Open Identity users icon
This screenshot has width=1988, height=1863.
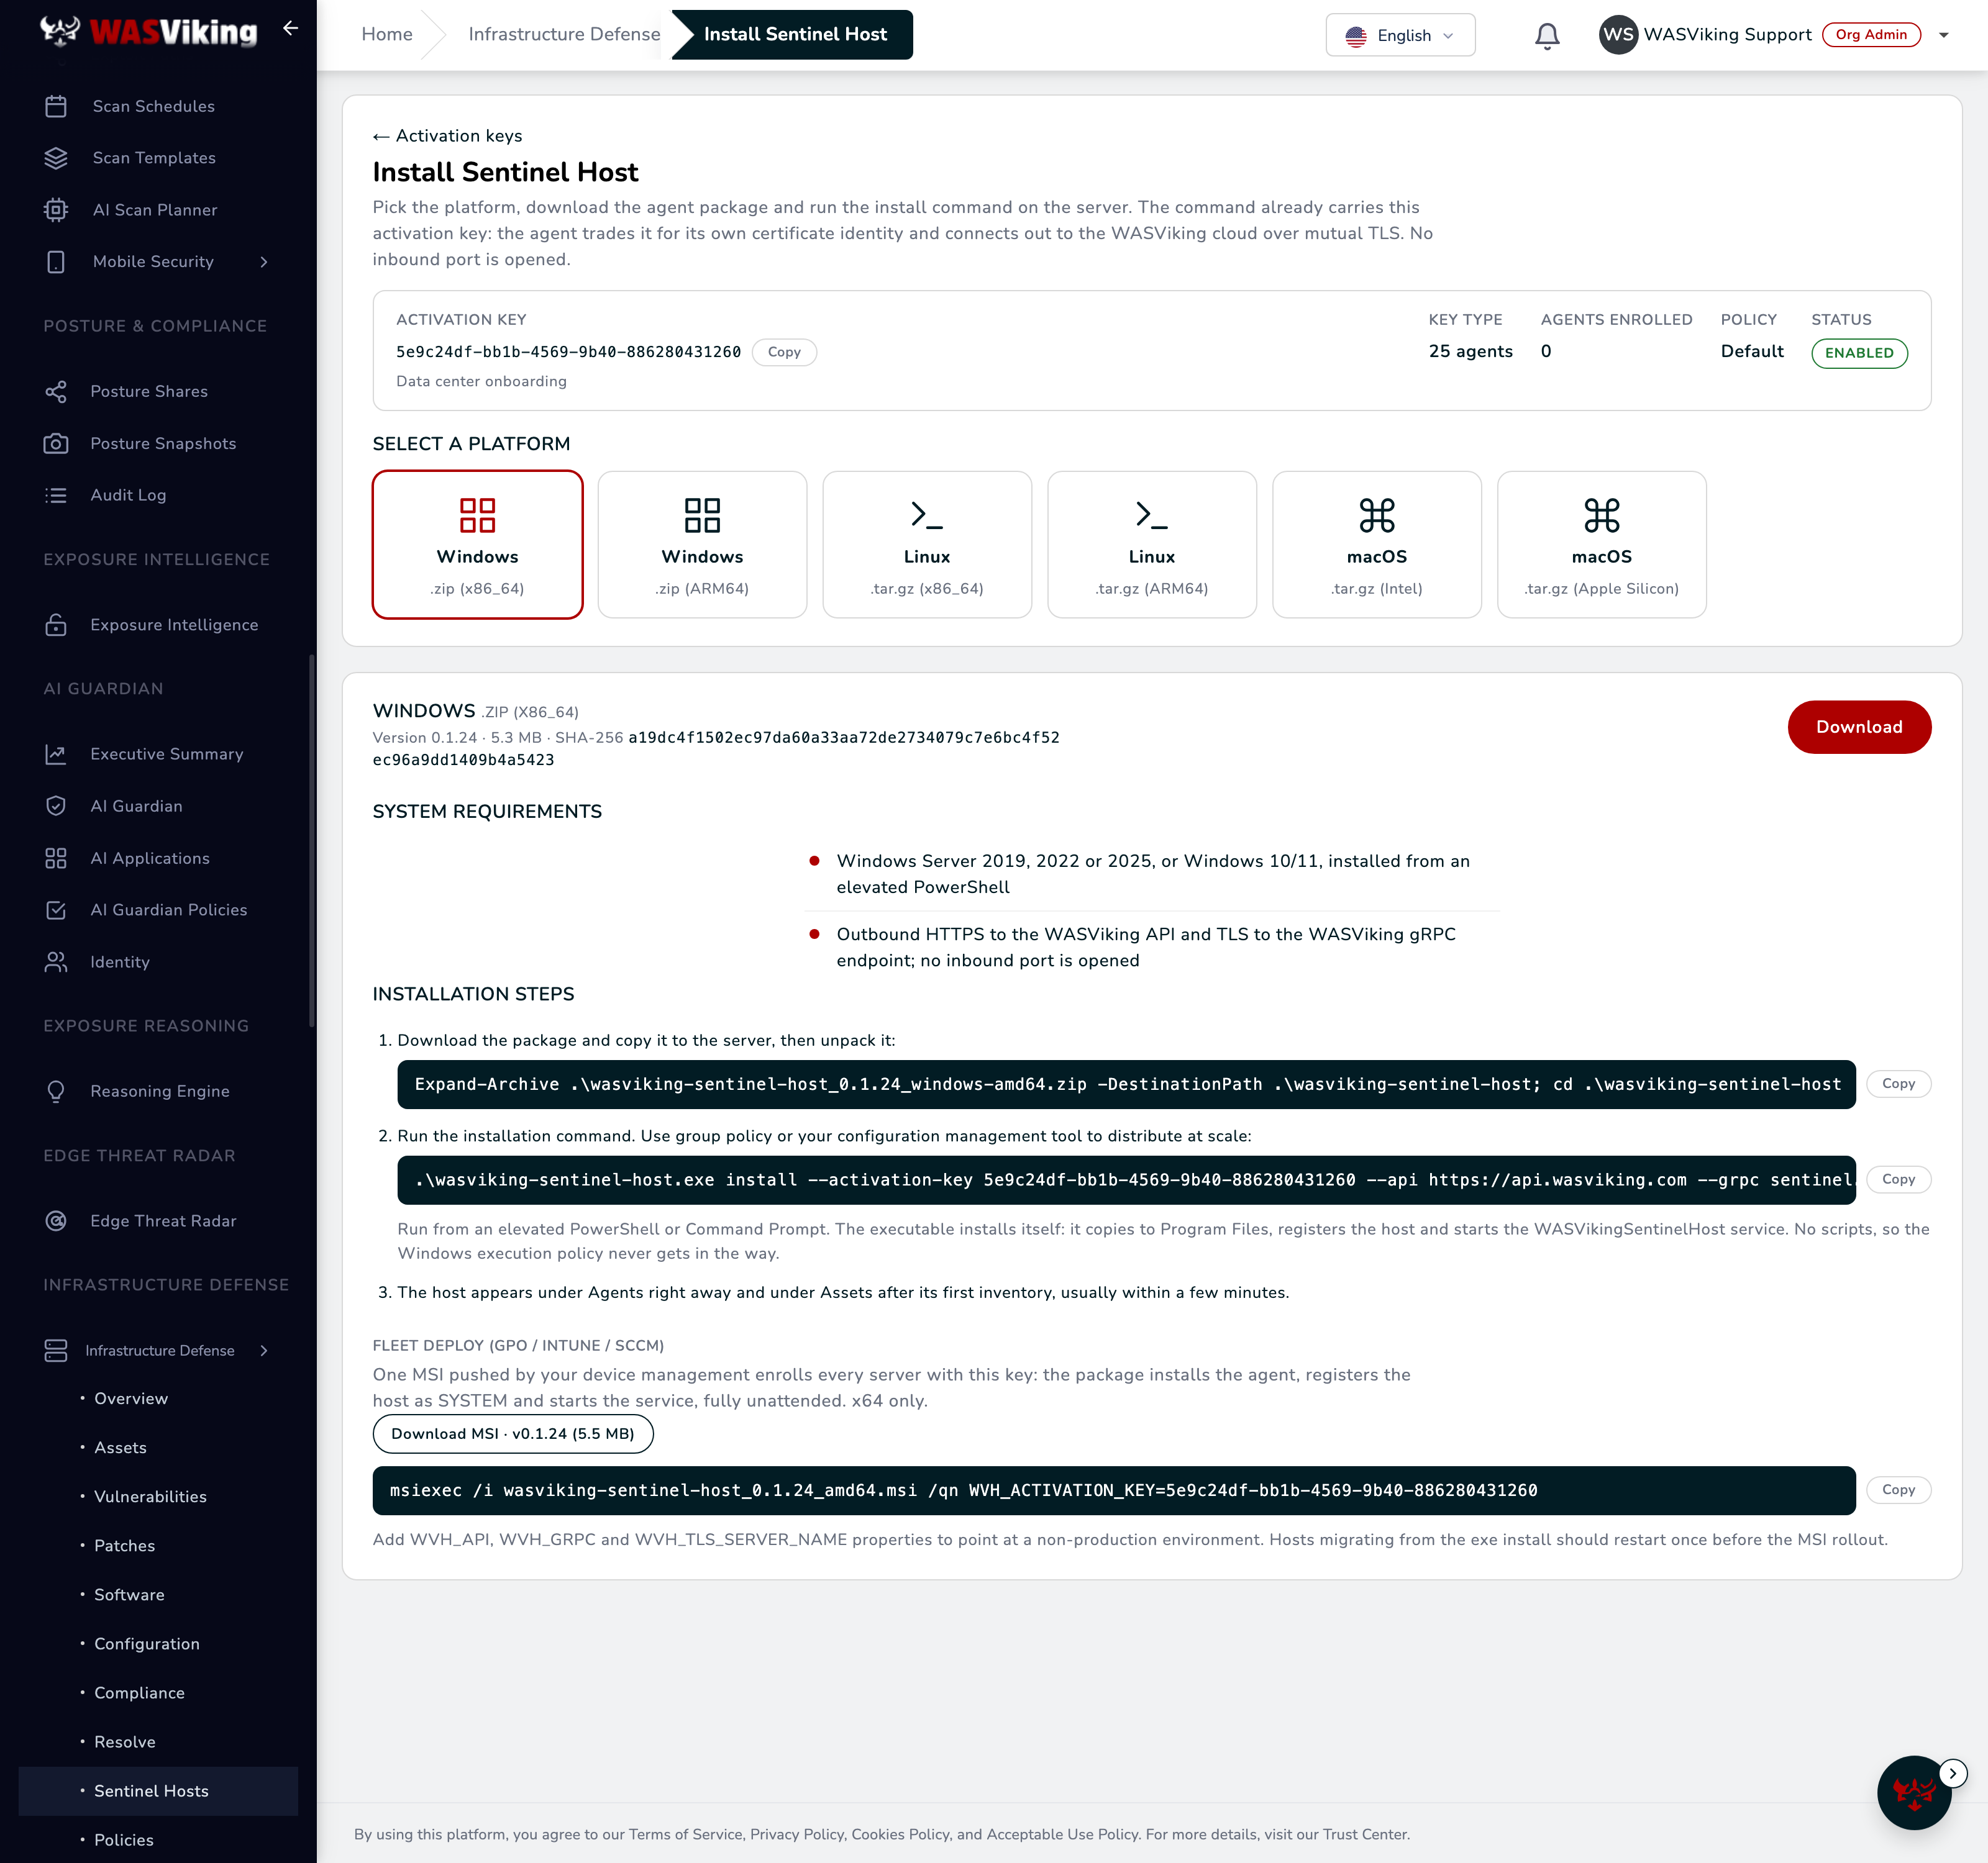(x=56, y=963)
